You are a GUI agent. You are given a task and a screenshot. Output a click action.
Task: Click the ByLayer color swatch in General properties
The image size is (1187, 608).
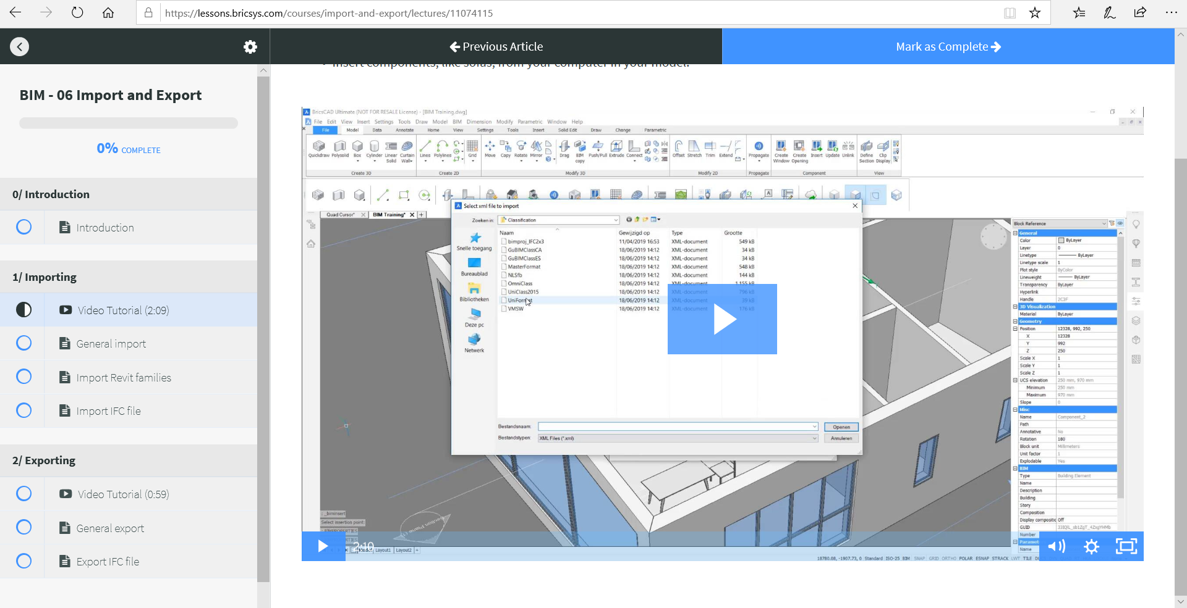tap(1061, 240)
